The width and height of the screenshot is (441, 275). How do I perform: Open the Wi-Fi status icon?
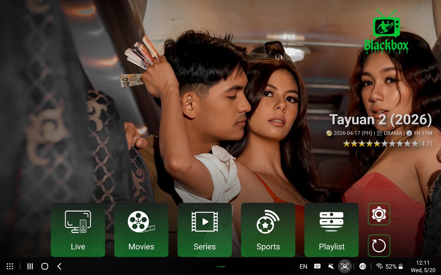380,266
